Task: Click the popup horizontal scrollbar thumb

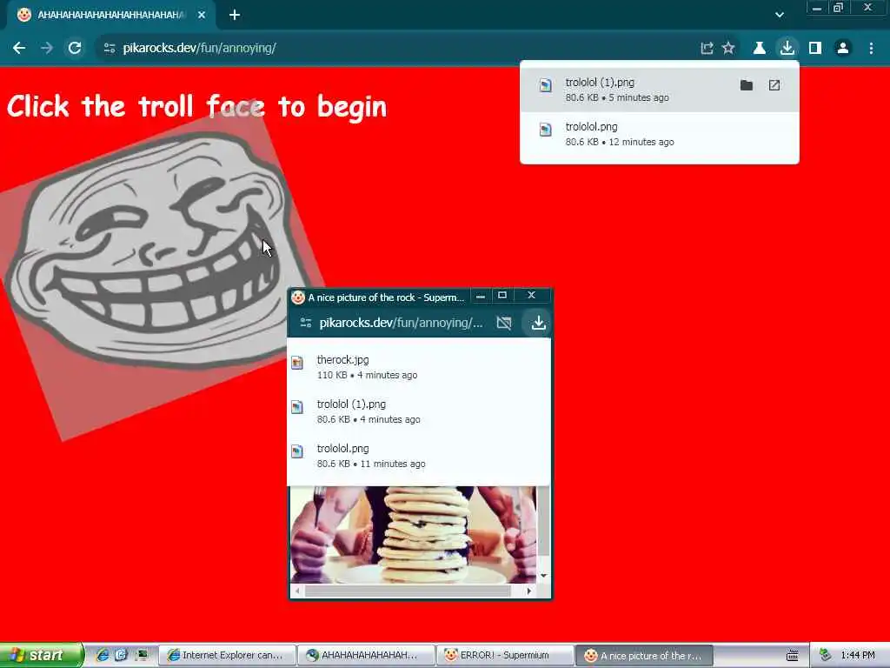Action: [408, 591]
